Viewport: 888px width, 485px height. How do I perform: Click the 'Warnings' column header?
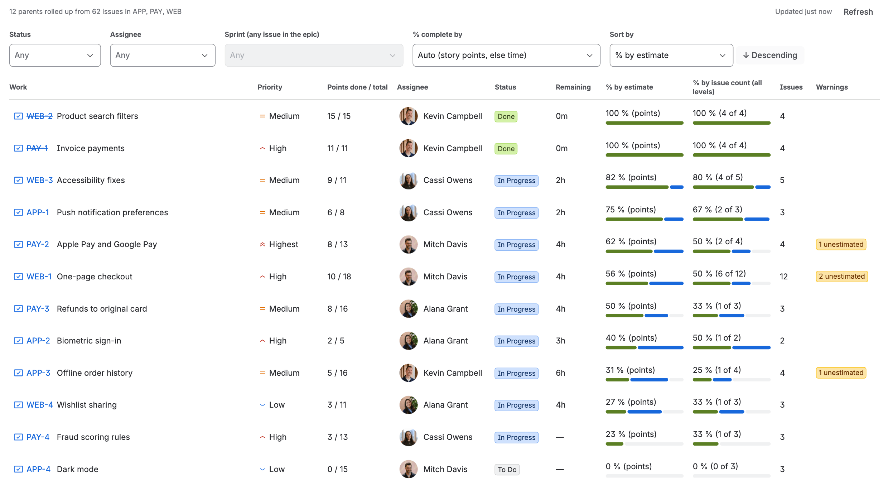pyautogui.click(x=832, y=87)
